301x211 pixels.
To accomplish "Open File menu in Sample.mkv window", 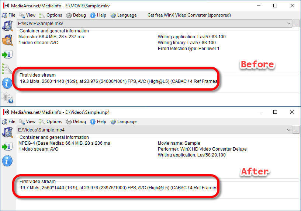I will (x=8, y=15).
